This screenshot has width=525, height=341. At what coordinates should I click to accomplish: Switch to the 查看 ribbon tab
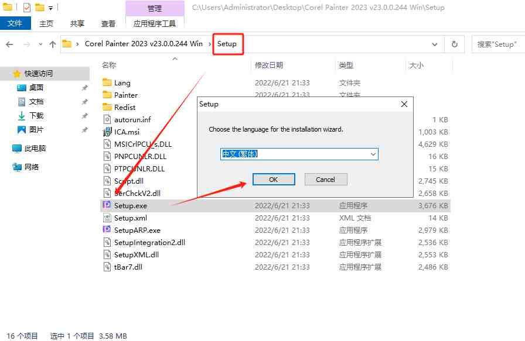[107, 23]
